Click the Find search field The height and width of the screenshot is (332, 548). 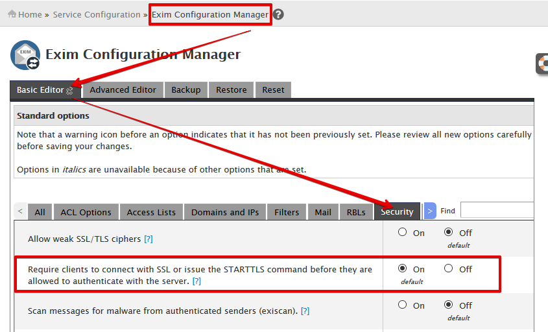497,211
